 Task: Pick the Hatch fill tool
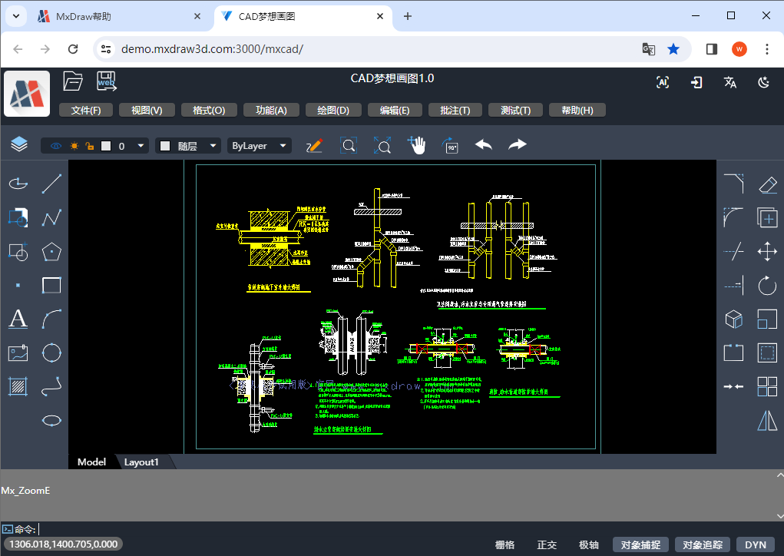click(x=17, y=386)
